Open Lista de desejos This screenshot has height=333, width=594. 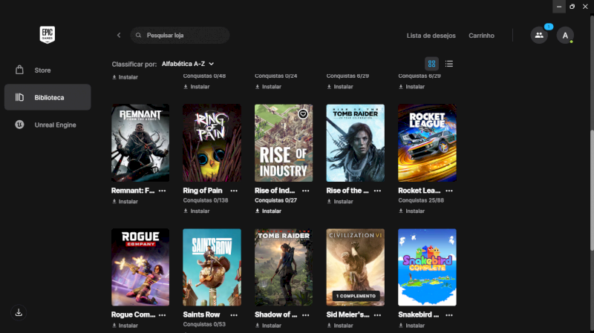click(430, 36)
